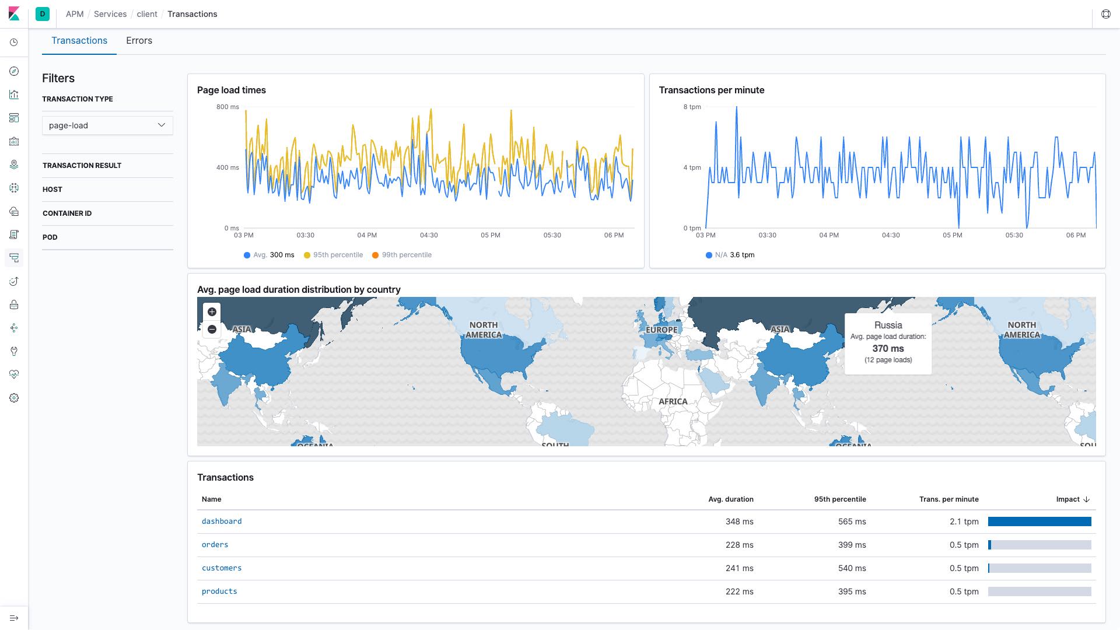Viewport: 1120px width, 630px height.
Task: Drag the map zoom slider upward
Action: pos(212,311)
